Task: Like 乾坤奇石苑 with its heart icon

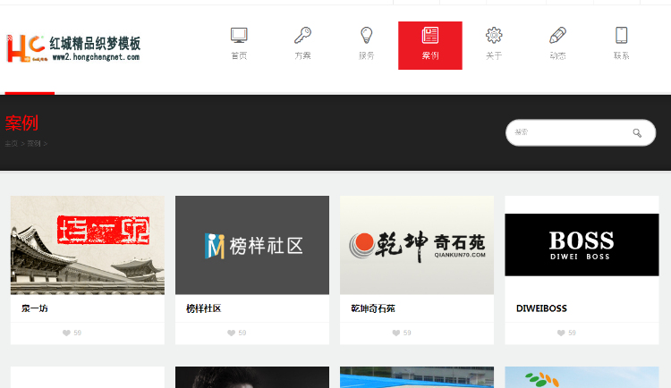Action: tap(395, 333)
